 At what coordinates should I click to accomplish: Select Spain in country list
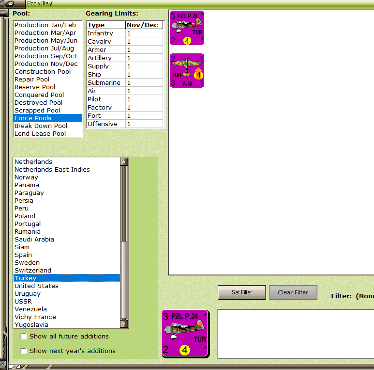[x=67, y=255]
